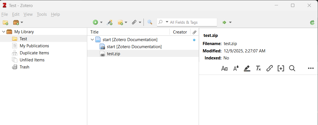Open the New Library dropdown arrow
Viewport: 318px width, 125px height.
pyautogui.click(x=22, y=22)
